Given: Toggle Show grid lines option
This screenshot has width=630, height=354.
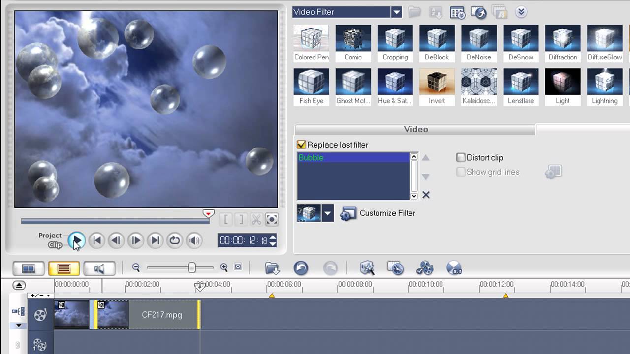Looking at the screenshot, I should click(461, 172).
